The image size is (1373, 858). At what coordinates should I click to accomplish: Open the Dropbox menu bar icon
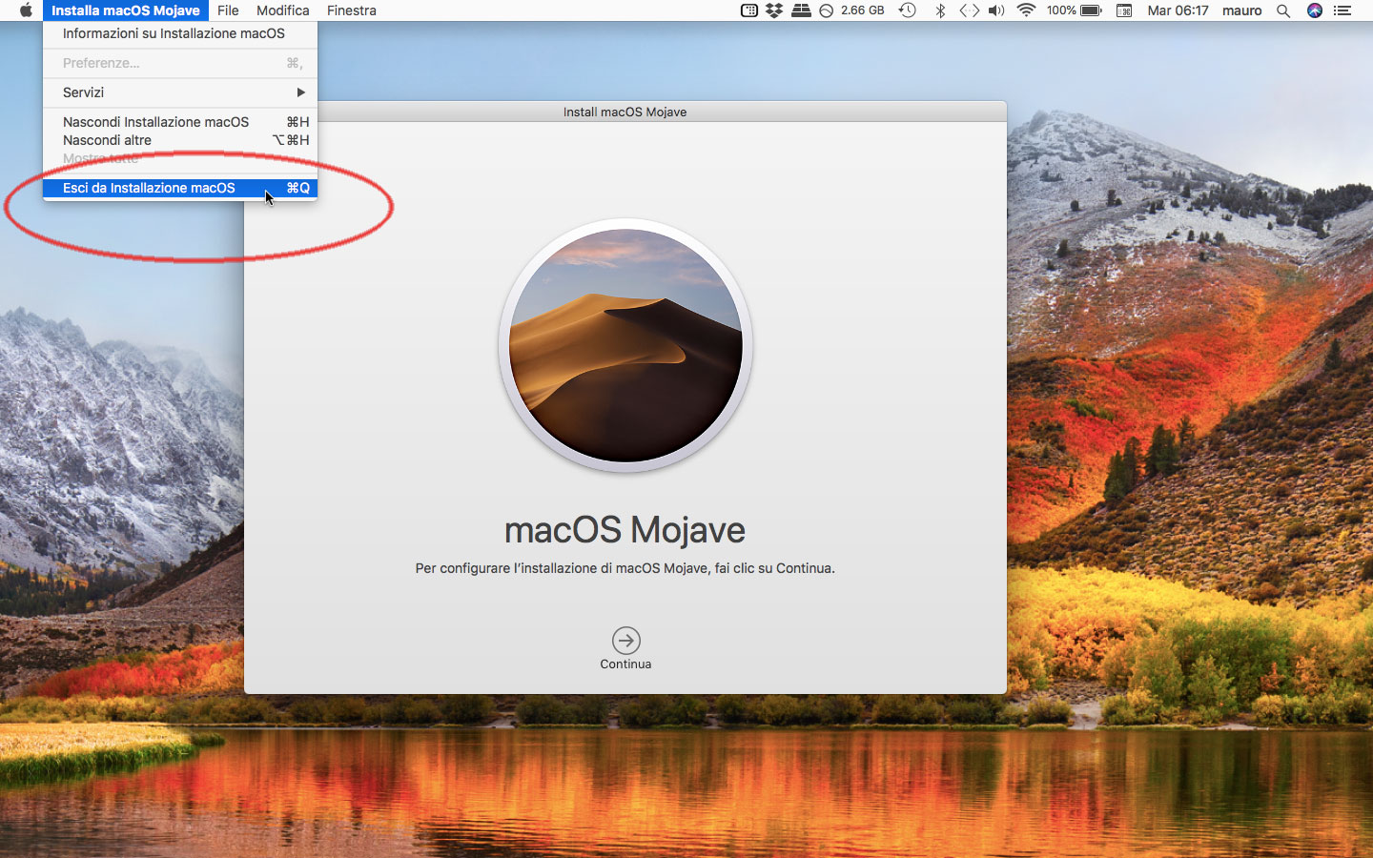[774, 10]
